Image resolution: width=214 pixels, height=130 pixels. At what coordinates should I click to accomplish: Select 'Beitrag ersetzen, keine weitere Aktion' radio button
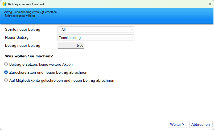[6, 64]
